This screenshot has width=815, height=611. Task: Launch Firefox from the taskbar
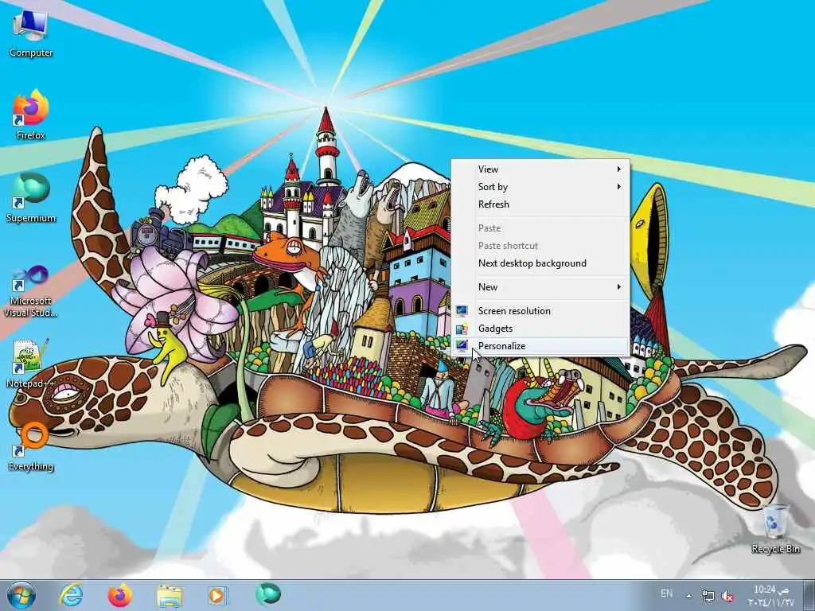119,595
